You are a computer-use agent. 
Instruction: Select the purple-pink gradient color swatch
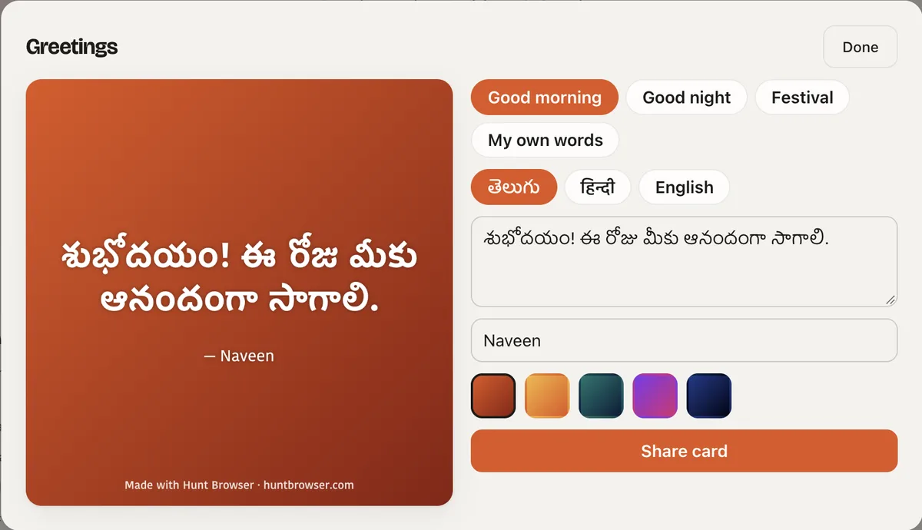(655, 396)
